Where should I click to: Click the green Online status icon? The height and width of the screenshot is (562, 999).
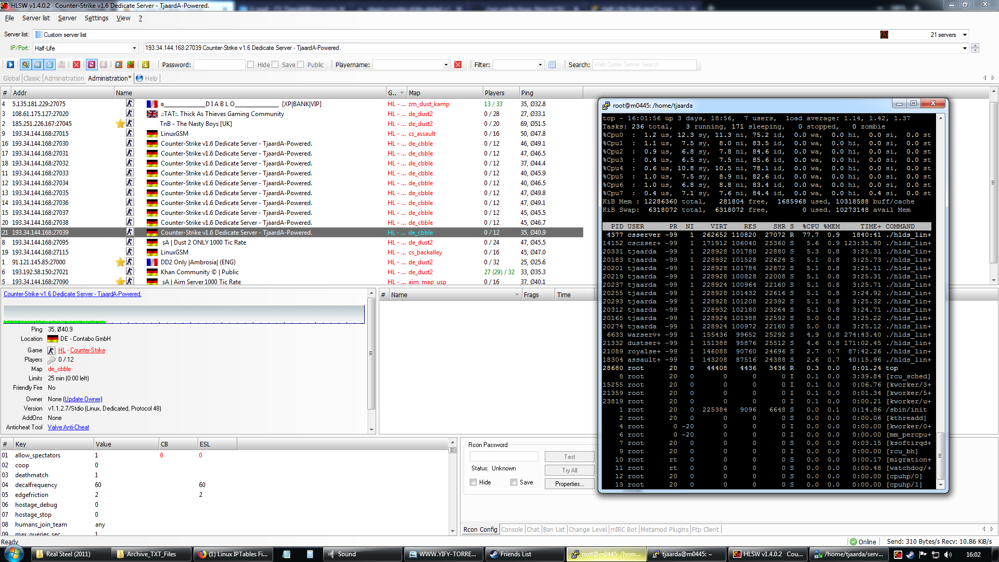click(853, 542)
